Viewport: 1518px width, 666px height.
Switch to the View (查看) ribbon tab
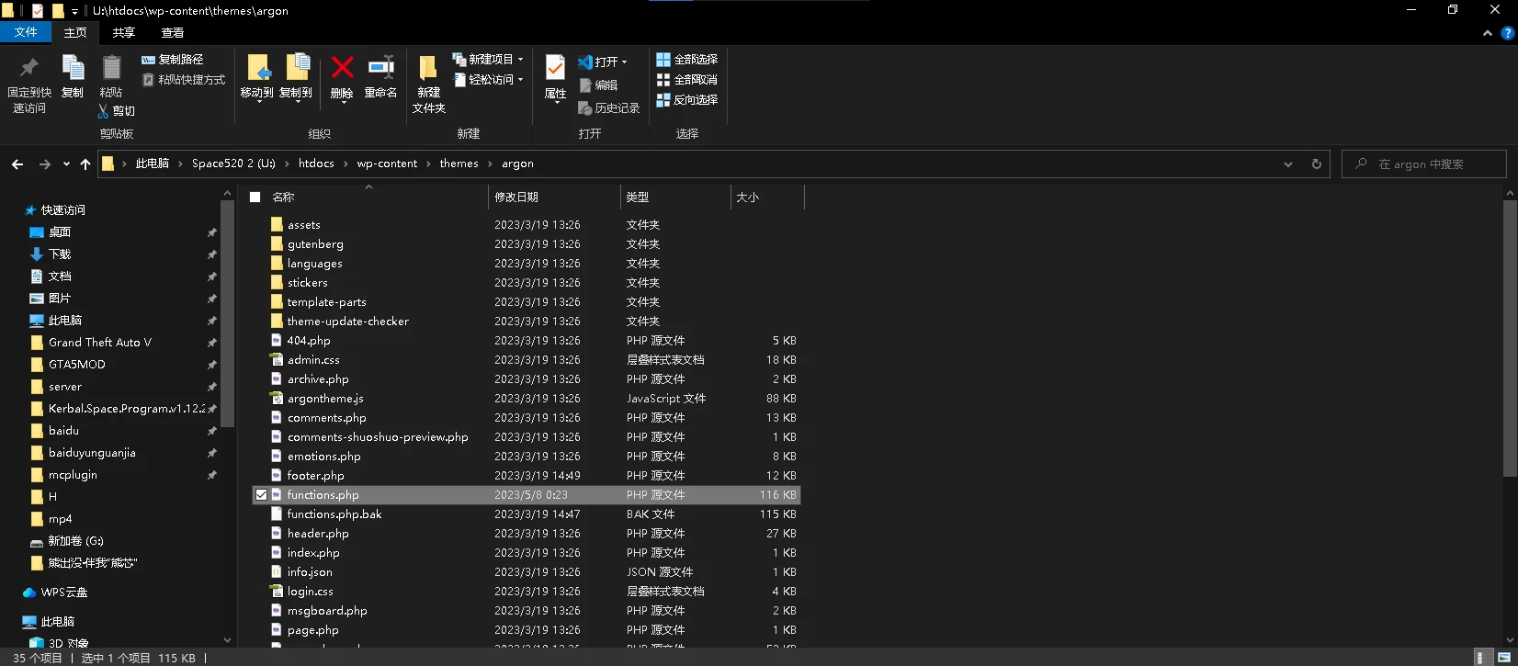point(173,32)
